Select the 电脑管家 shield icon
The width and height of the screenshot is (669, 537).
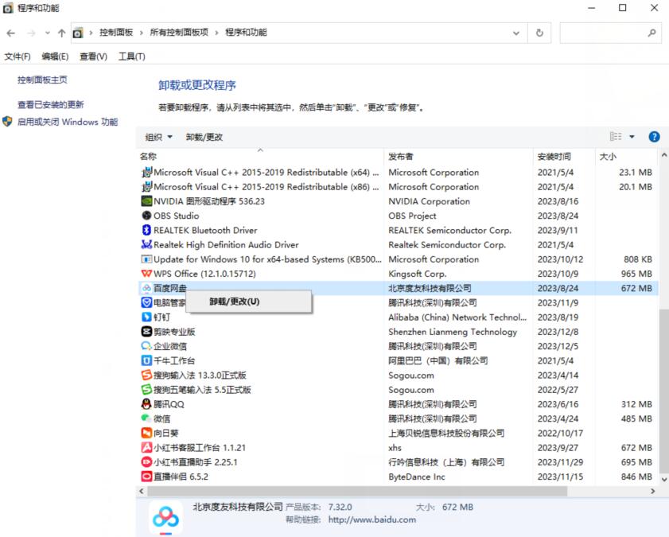146,303
